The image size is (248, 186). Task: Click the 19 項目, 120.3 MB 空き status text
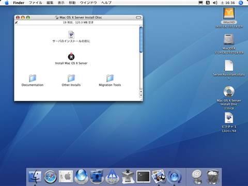pyautogui.click(x=78, y=22)
